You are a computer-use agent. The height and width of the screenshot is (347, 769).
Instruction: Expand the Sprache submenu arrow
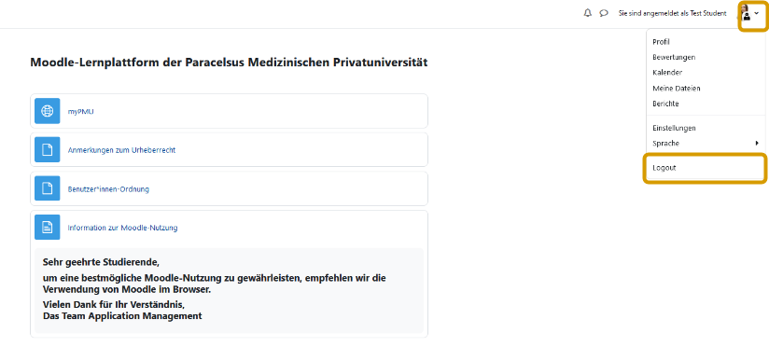(x=757, y=143)
